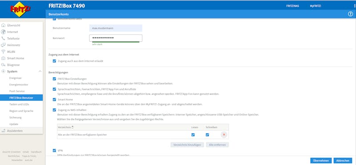Open avm.de footer link
This screenshot has width=356, height=165.
28,160
